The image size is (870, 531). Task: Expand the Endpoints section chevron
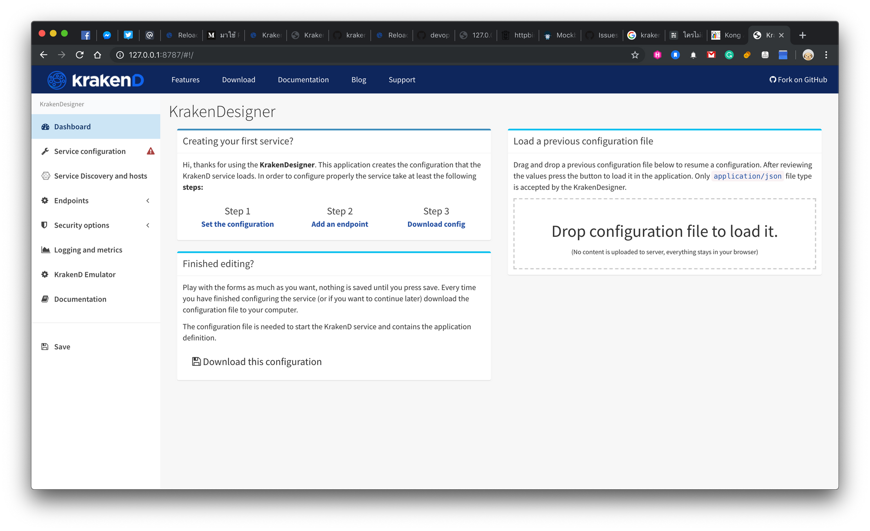[x=148, y=200]
